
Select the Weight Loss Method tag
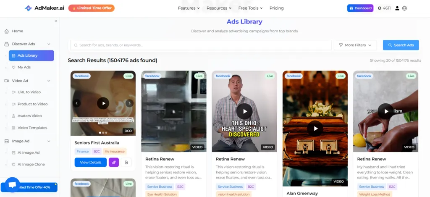point(375,194)
